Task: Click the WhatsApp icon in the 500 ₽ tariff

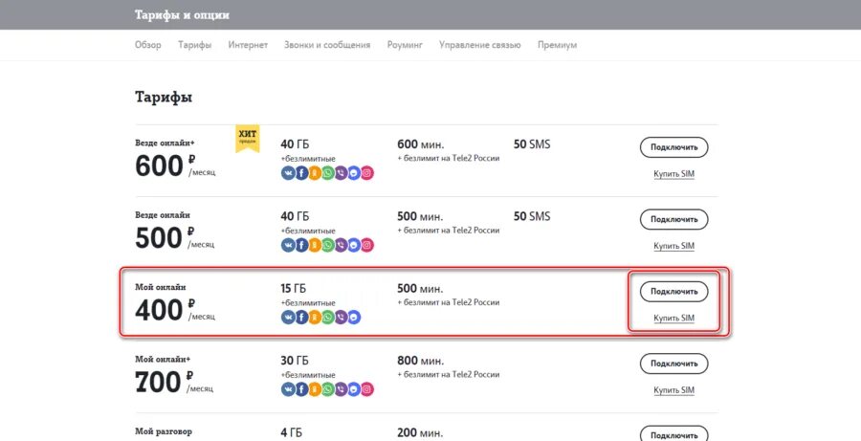Action: coord(328,245)
